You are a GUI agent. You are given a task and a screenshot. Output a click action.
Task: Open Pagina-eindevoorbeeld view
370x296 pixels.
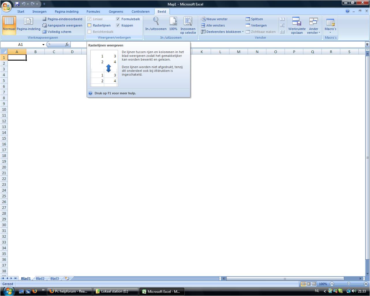(62, 19)
